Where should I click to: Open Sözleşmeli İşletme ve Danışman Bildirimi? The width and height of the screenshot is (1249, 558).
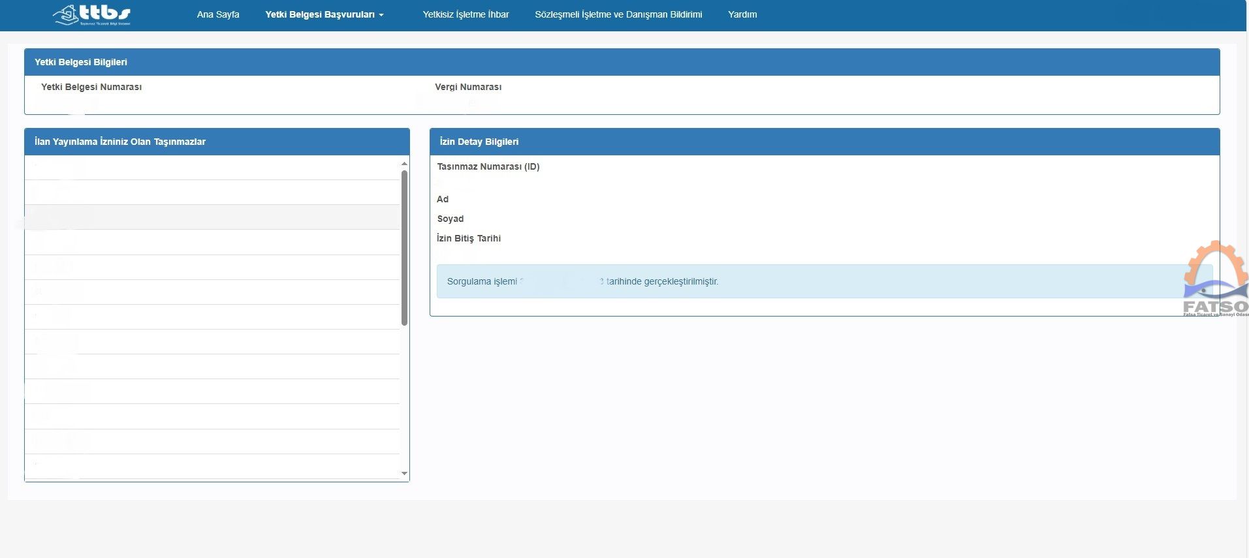tap(618, 14)
